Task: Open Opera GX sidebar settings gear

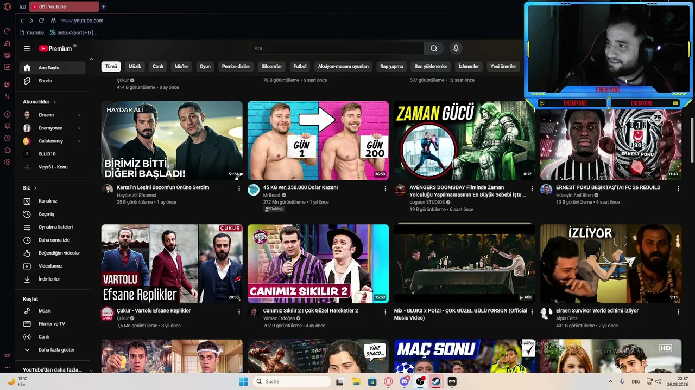Action: pos(8,162)
